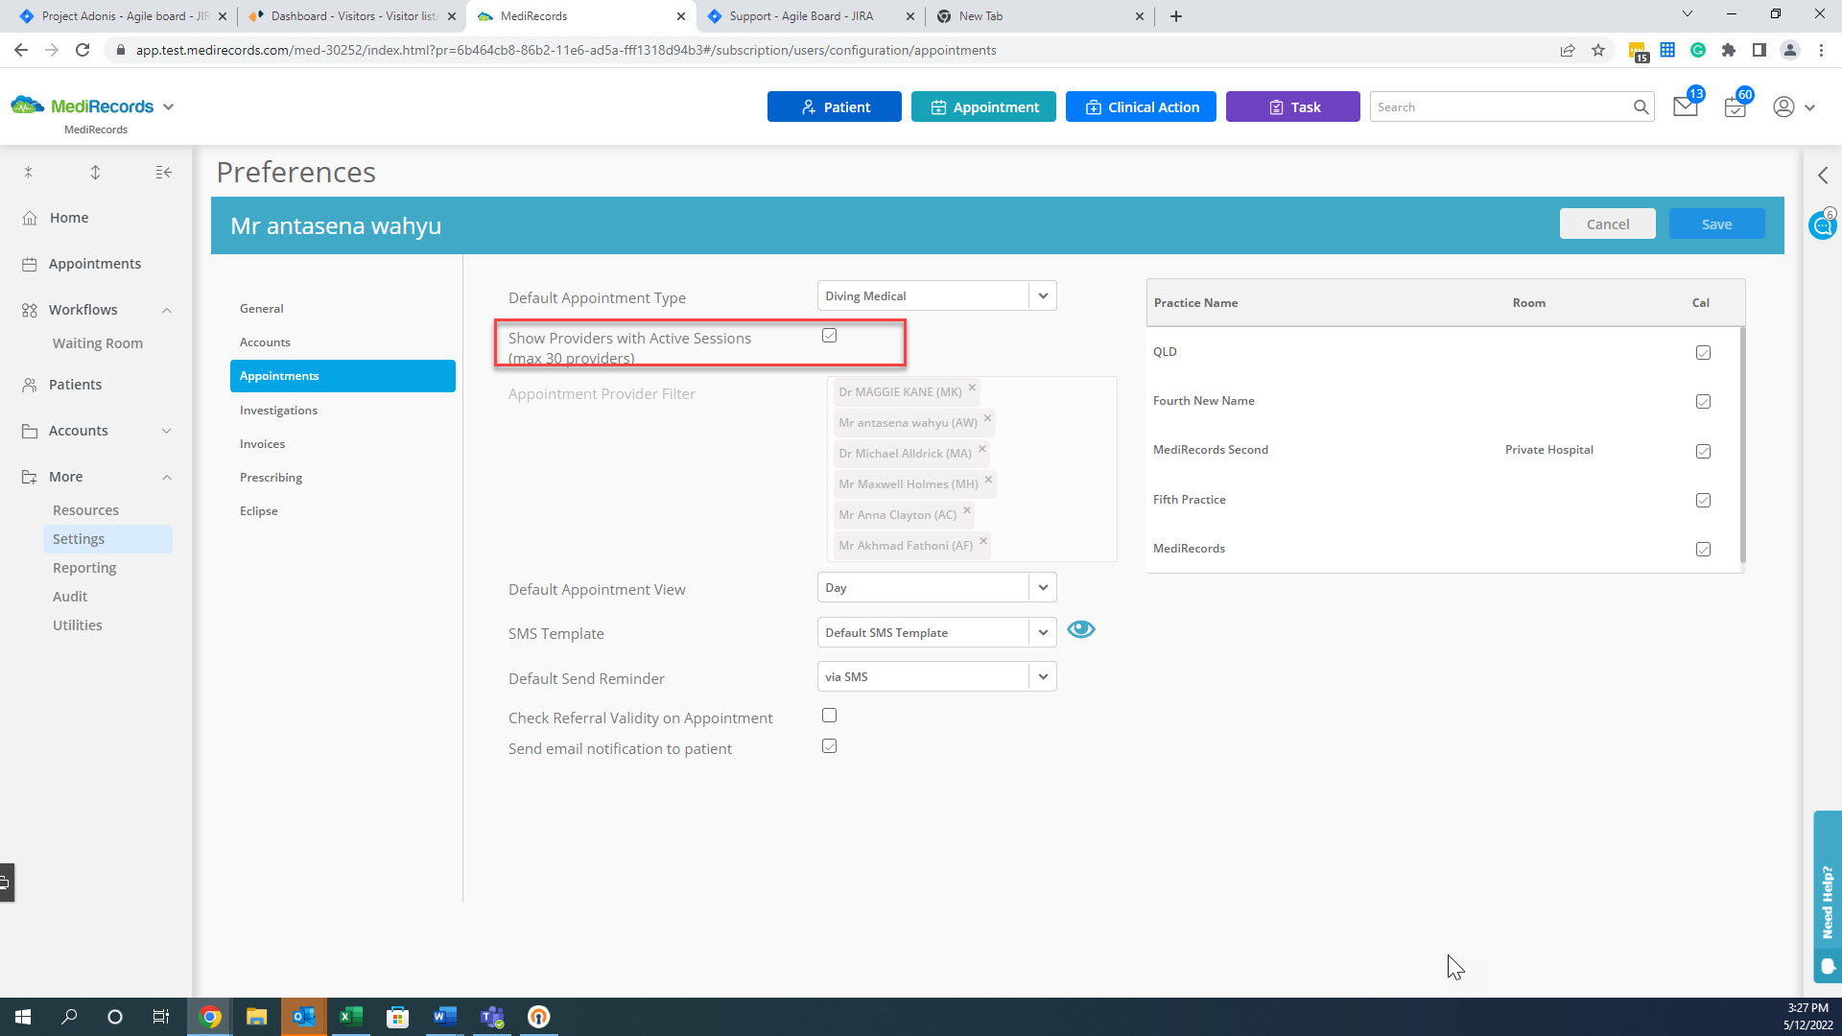The height and width of the screenshot is (1036, 1842).
Task: Click the SMS Template dropdown selector
Action: [936, 632]
